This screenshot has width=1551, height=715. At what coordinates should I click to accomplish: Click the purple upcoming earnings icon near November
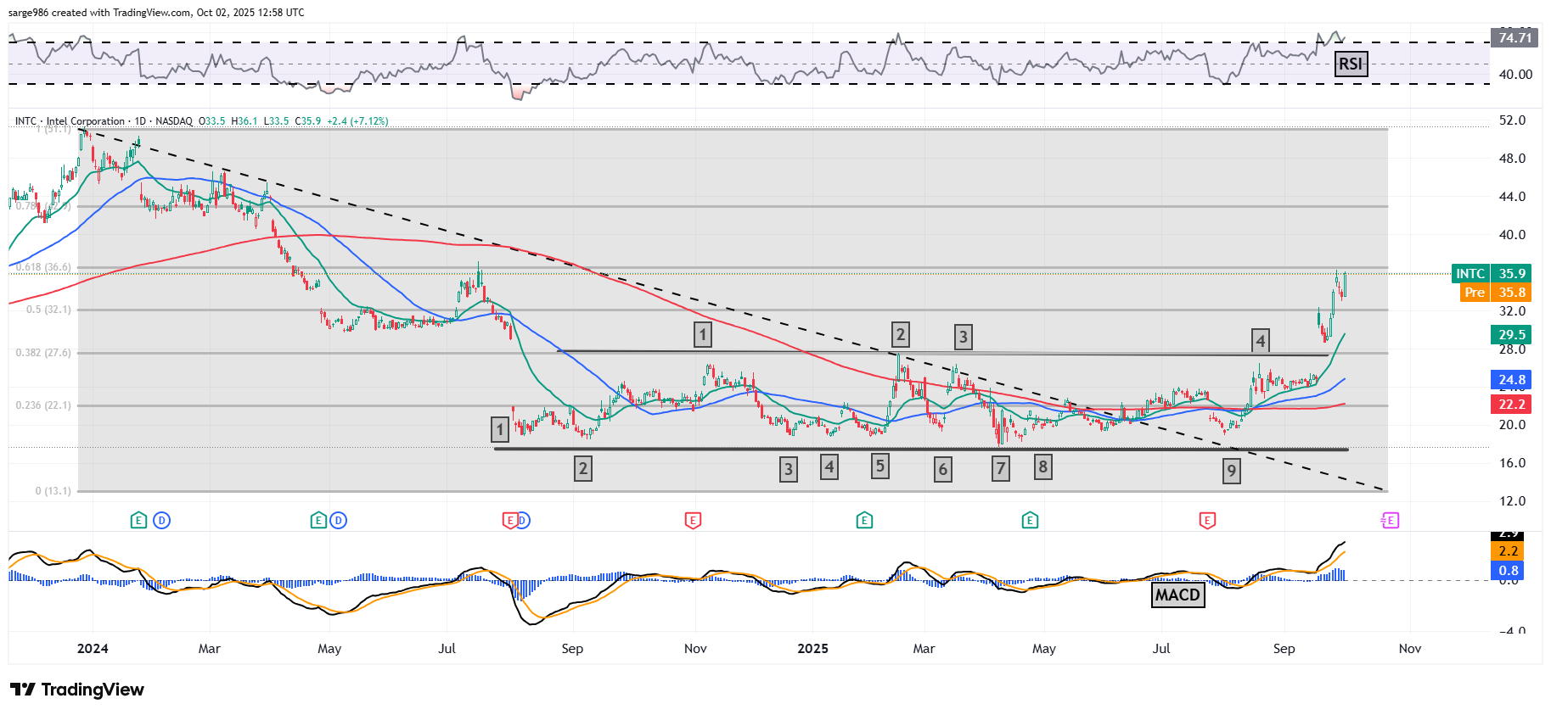[x=1390, y=520]
